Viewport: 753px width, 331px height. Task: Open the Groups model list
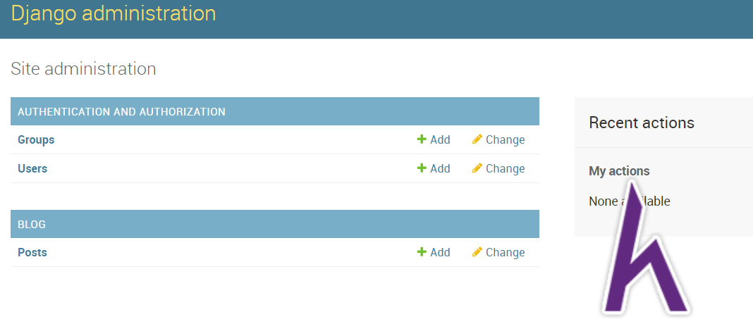(x=36, y=140)
